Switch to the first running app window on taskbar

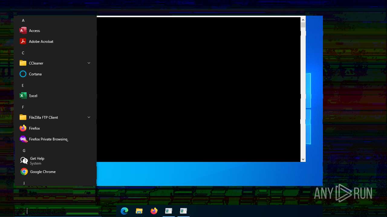tap(169, 211)
